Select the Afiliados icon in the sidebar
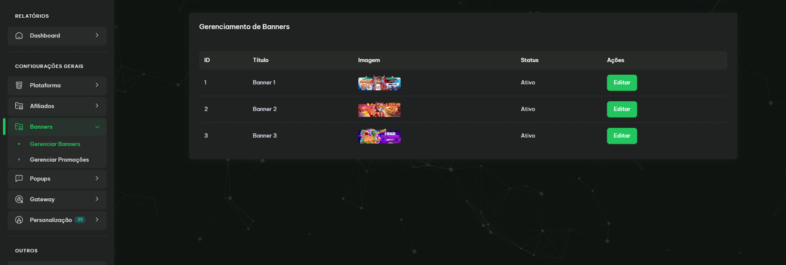 coord(19,106)
